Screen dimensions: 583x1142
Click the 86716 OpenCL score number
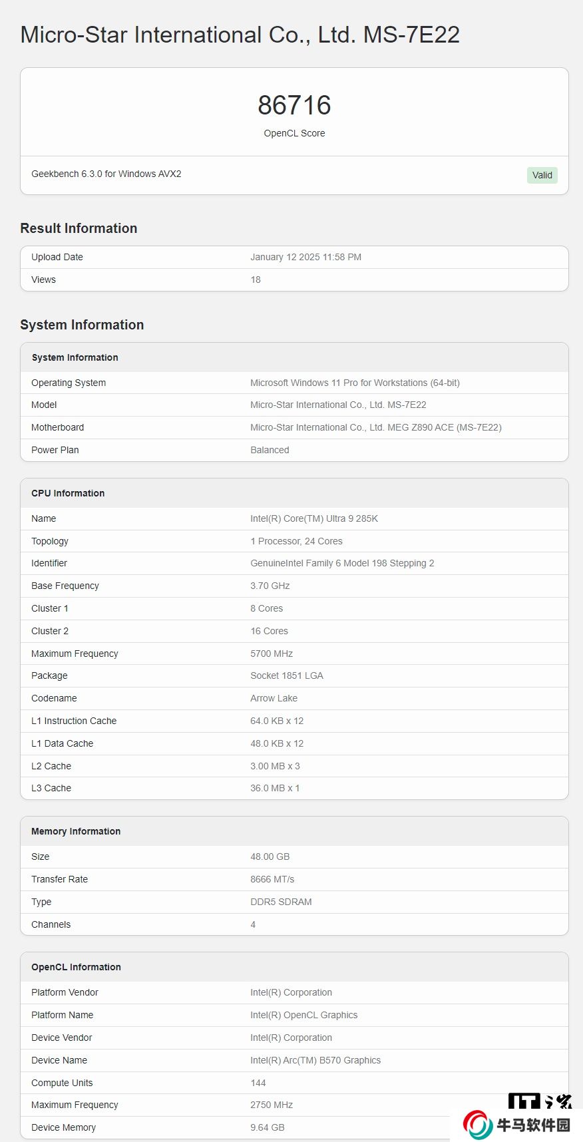(x=294, y=105)
